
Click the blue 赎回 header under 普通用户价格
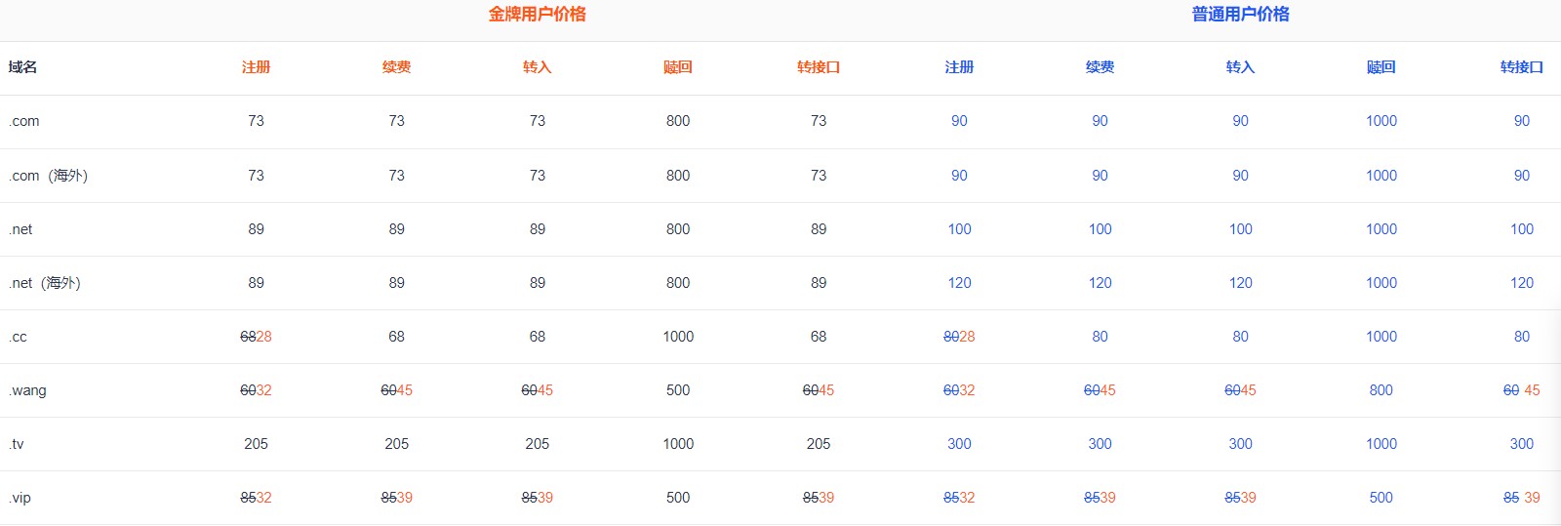click(x=1381, y=67)
